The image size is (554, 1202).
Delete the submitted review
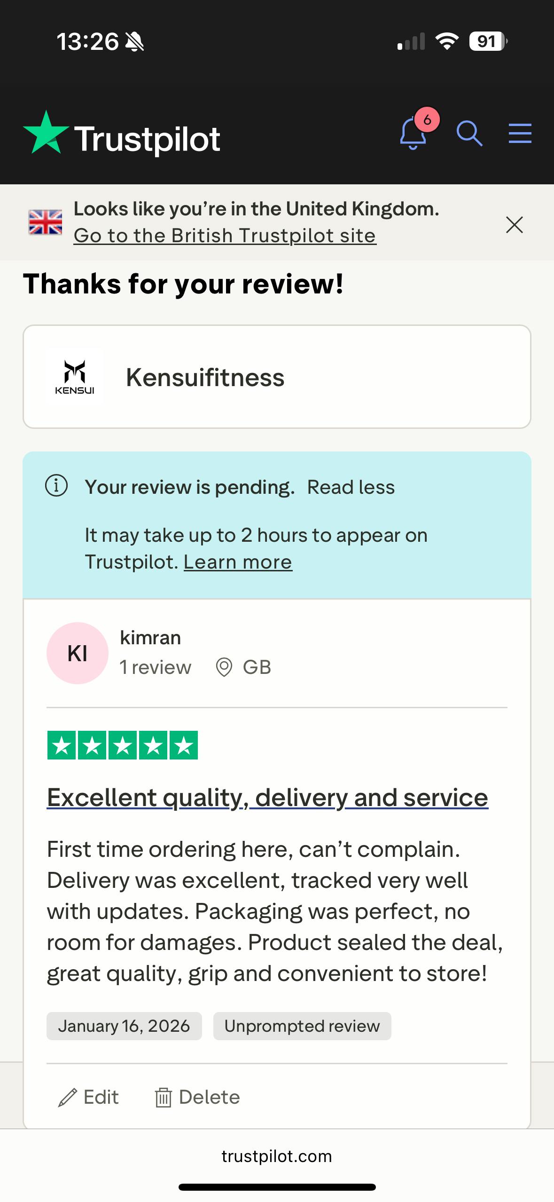(x=197, y=1097)
